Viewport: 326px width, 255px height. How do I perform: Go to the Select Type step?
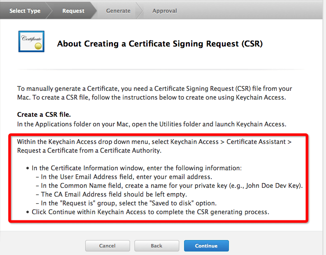click(x=24, y=11)
